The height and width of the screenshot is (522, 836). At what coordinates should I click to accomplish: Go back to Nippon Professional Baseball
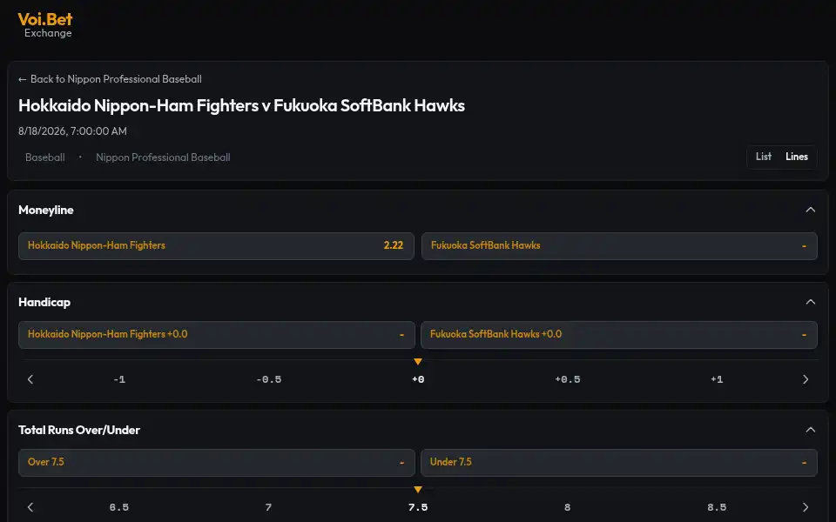(x=110, y=79)
